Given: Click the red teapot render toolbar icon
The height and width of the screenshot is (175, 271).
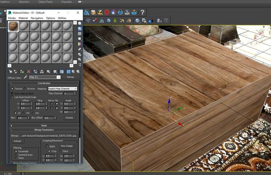Looking at the screenshot, I should tap(107, 12).
